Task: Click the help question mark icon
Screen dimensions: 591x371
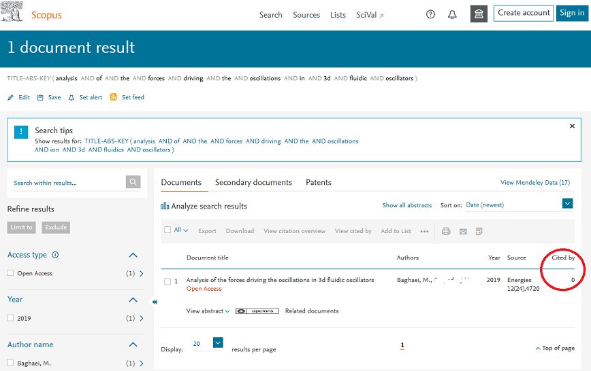Action: point(430,14)
